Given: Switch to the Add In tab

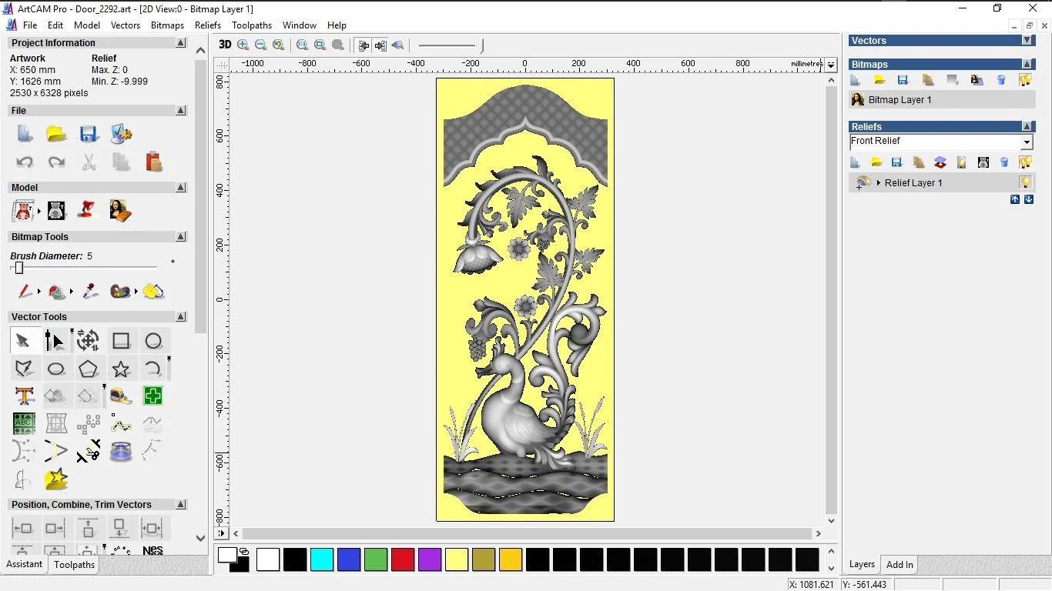Looking at the screenshot, I should (899, 564).
